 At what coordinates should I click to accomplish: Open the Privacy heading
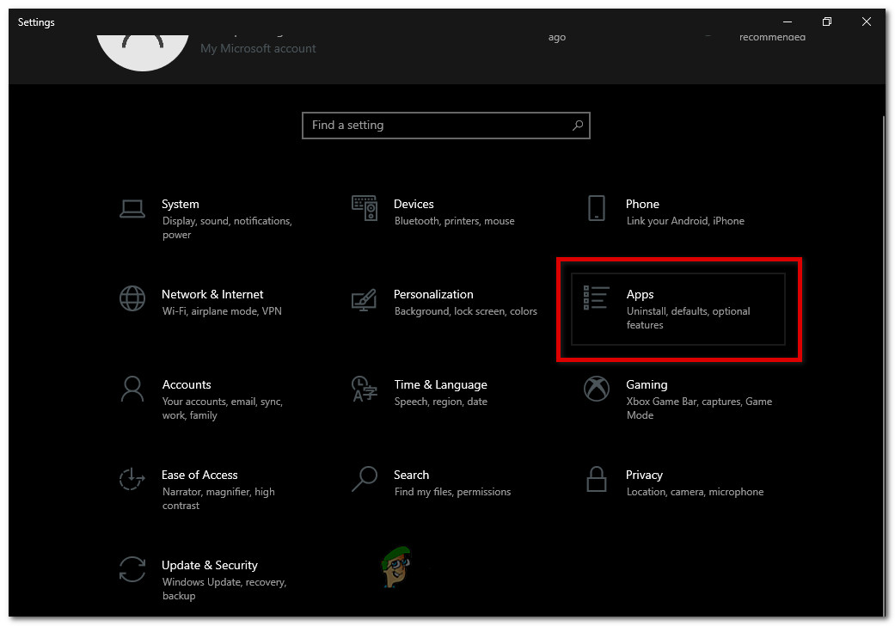coord(644,475)
